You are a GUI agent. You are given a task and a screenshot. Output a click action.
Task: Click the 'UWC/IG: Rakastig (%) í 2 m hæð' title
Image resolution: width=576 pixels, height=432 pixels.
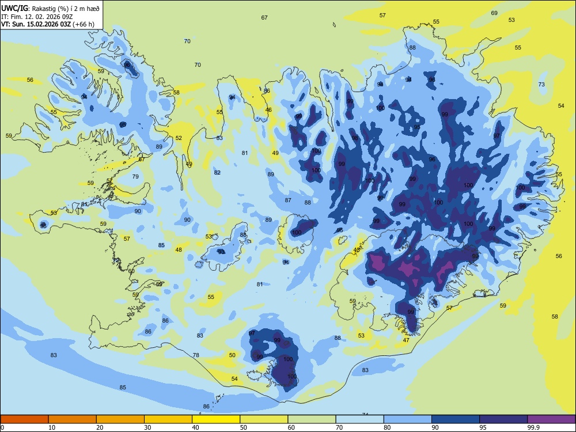pyautogui.click(x=50, y=9)
